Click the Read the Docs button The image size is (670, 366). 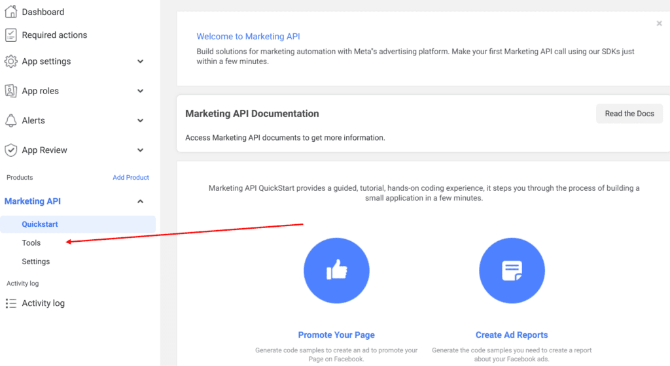click(629, 114)
